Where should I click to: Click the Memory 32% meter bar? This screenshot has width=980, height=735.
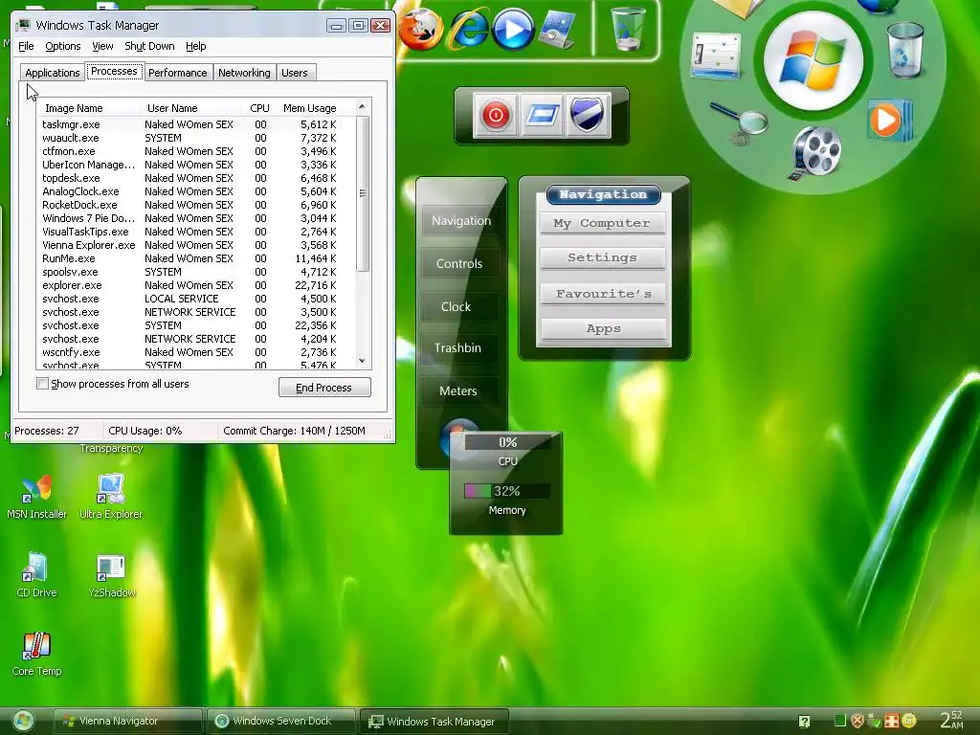(507, 491)
